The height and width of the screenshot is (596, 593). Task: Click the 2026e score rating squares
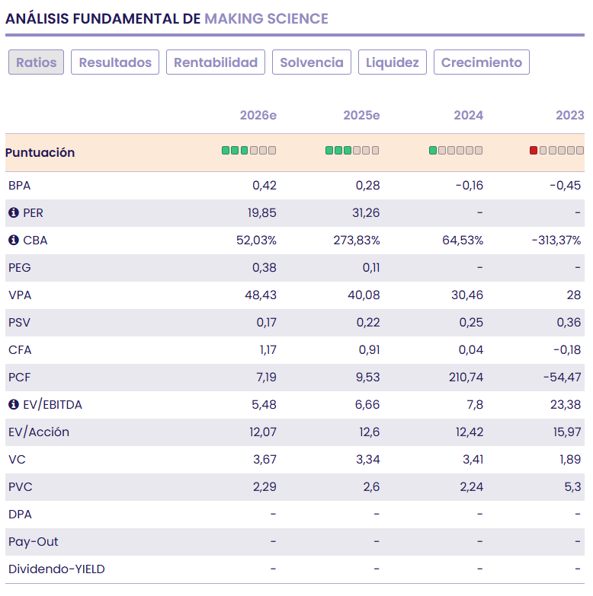pos(249,151)
